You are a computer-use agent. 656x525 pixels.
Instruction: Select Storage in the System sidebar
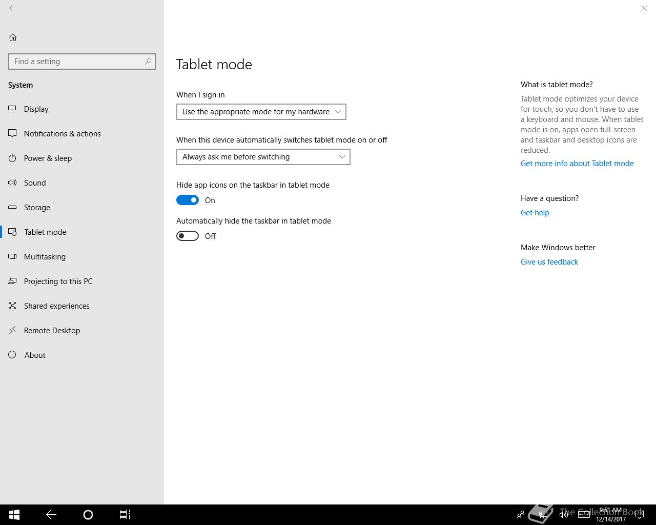click(82, 207)
